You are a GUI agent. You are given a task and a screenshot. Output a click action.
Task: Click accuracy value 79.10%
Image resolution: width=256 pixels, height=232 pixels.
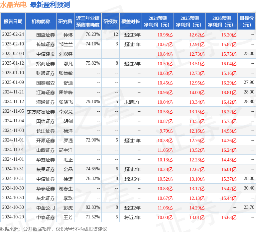point(93,101)
